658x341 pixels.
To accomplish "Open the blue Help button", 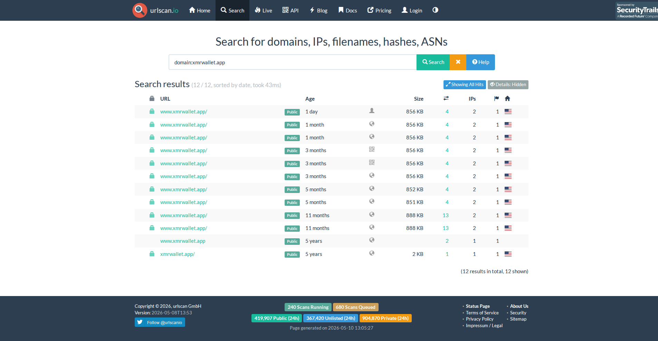I will [x=480, y=62].
